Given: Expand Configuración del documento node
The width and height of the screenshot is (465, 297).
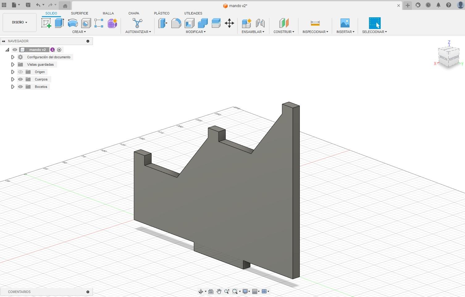Looking at the screenshot, I should (x=13, y=57).
